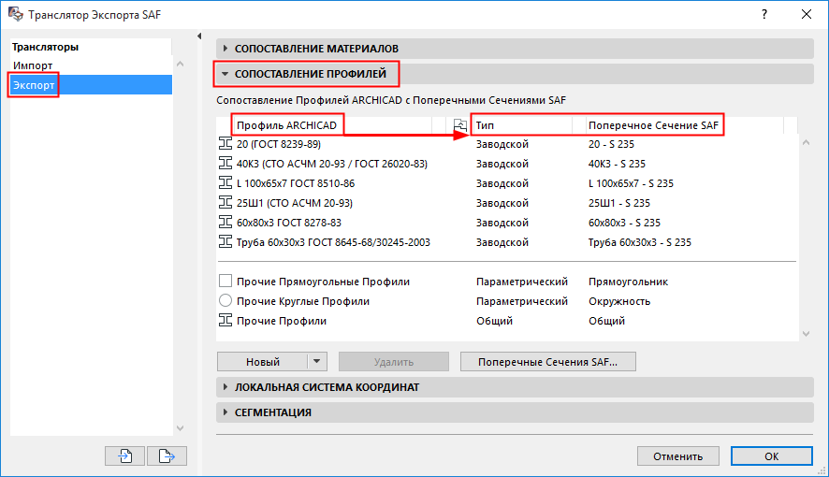Open Поперечные Сечения SAF dialog
The width and height of the screenshot is (829, 477).
pyautogui.click(x=555, y=362)
